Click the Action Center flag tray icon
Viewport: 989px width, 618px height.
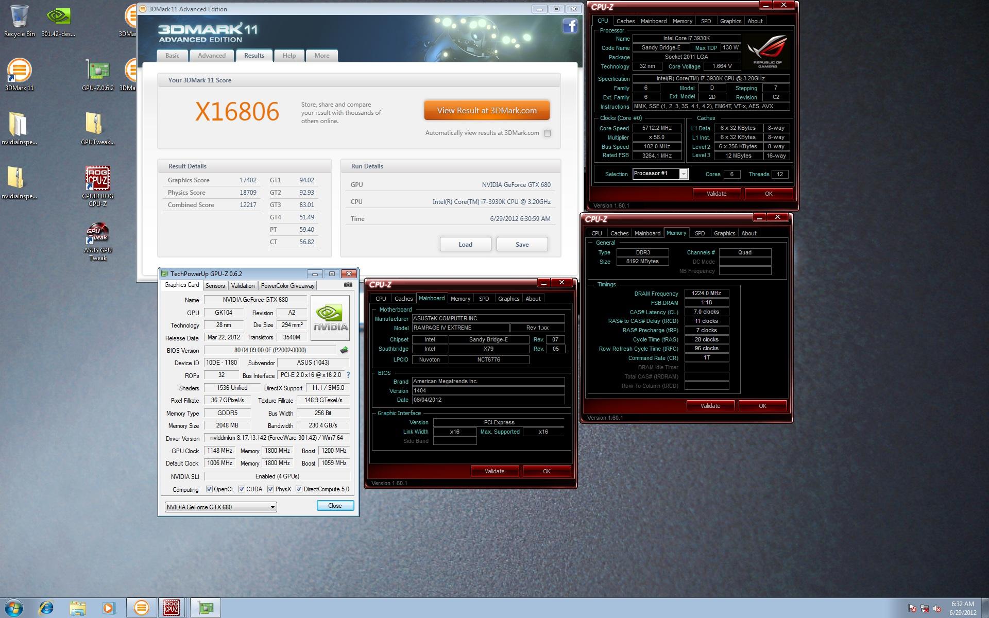912,608
